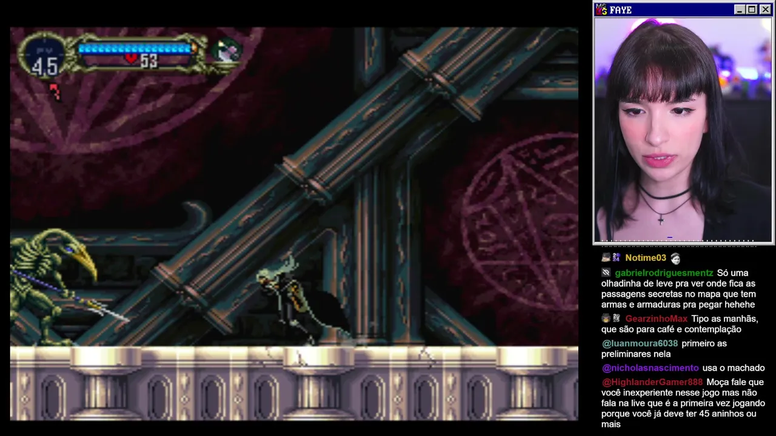Open chat user @HighlanderGamer888
Image resolution: width=776 pixels, height=436 pixels.
652,382
